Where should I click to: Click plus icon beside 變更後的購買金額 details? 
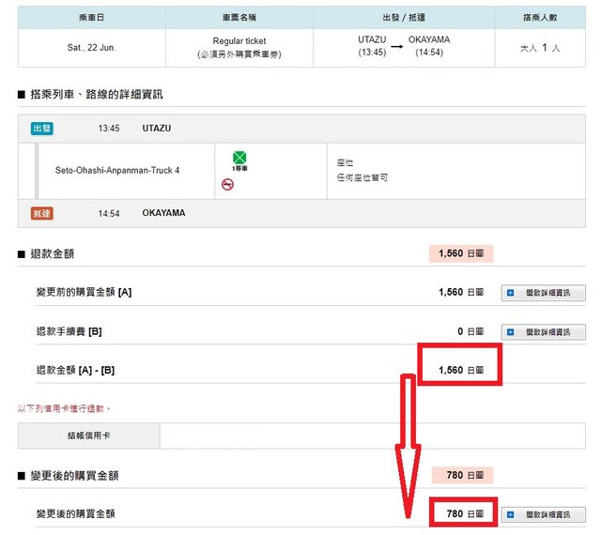pyautogui.click(x=511, y=514)
